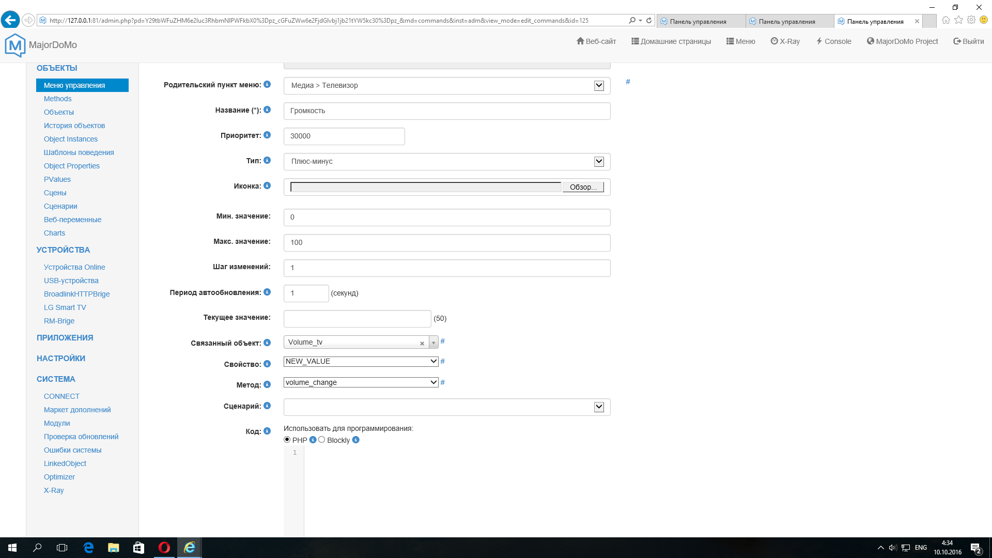Click hash link icon next to volume_change
This screenshot has width=992, height=558.
pos(443,382)
